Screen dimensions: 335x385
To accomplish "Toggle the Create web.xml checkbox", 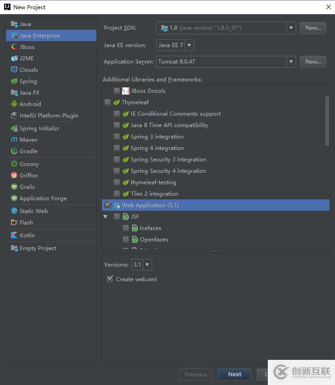I will coord(110,279).
